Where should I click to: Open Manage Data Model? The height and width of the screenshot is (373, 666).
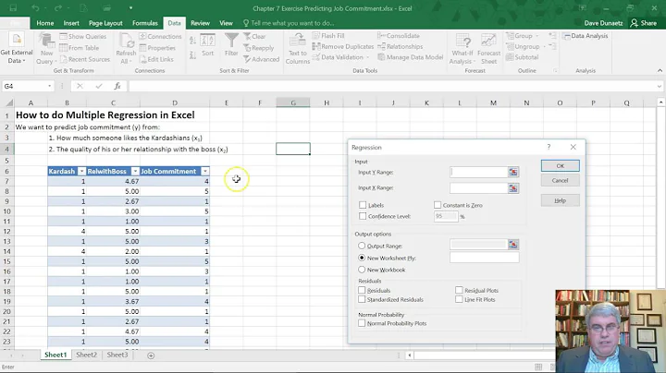pos(411,57)
